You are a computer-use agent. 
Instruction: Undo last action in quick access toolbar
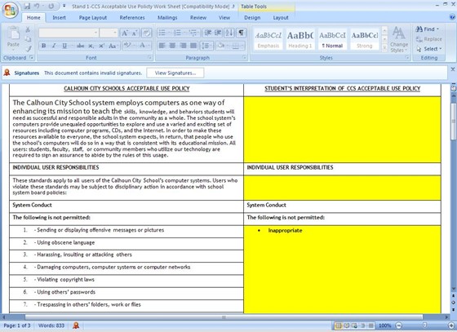pyautogui.click(x=37, y=6)
